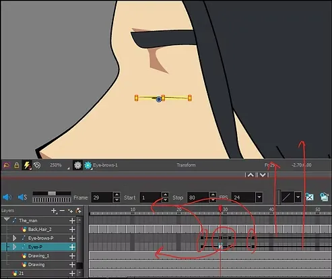Click the layer list scrollbar down arrow
Image resolution: width=332 pixels, height=279 pixels.
click(x=79, y=273)
